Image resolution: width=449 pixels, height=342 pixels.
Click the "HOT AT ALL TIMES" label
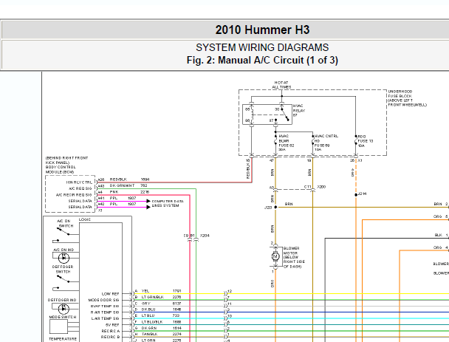281,85
